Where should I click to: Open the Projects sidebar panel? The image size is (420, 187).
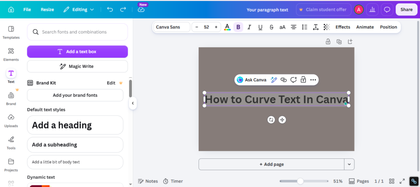[x=11, y=165]
